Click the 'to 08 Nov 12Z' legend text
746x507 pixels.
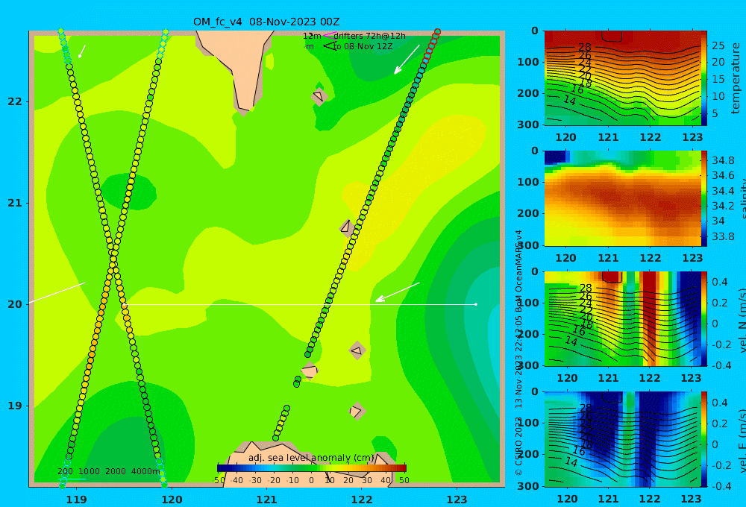(363, 47)
